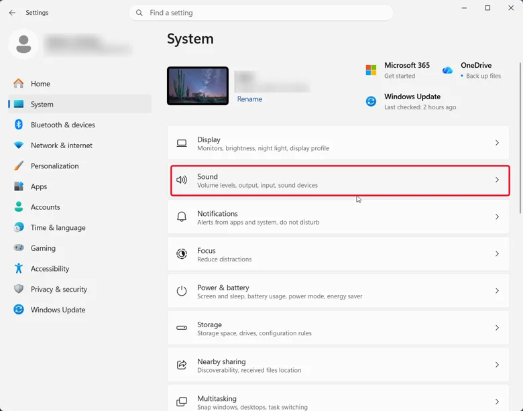Expand the Multitasking chevron arrow
The width and height of the screenshot is (523, 411).
click(x=497, y=402)
